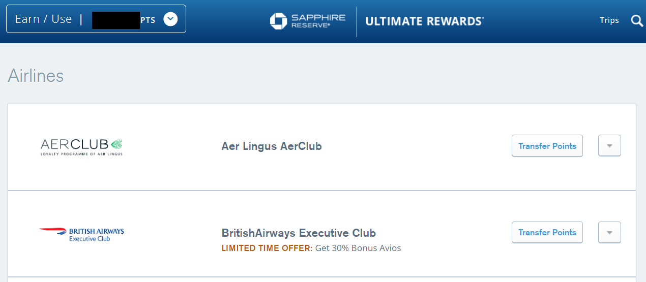Click the British Airways red ribbon icon
646x282 pixels.
tap(52, 230)
